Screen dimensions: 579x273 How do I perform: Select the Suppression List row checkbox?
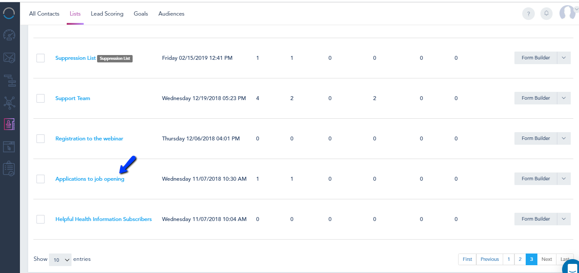point(41,58)
